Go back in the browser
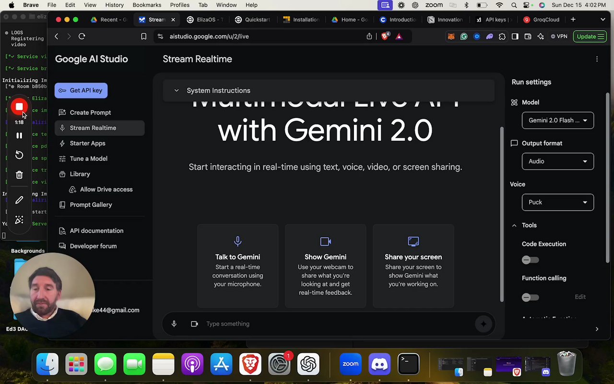The width and height of the screenshot is (614, 384). pyautogui.click(x=57, y=36)
